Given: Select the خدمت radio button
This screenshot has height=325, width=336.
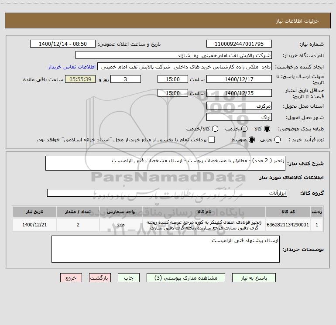Looking at the screenshot, I should coord(244,129).
